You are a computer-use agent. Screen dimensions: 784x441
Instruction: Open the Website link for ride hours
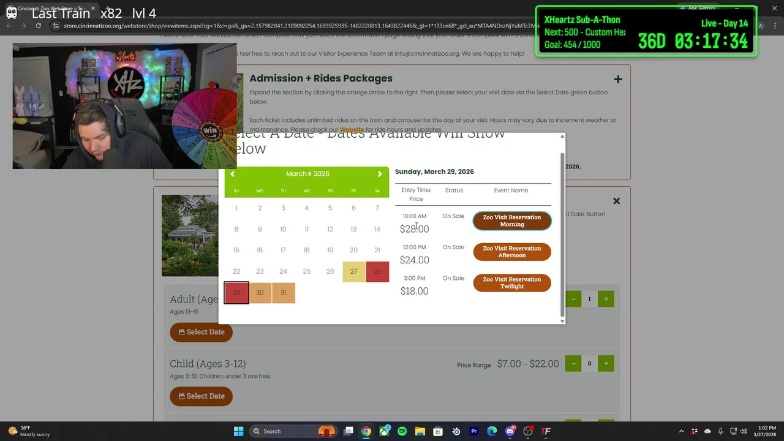(x=352, y=130)
